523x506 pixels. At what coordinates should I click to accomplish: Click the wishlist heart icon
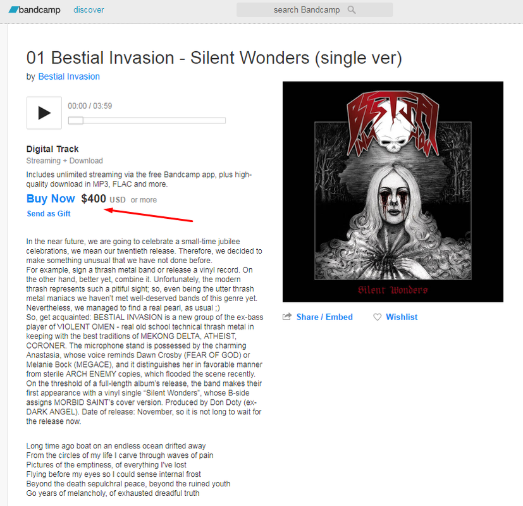[x=378, y=317]
